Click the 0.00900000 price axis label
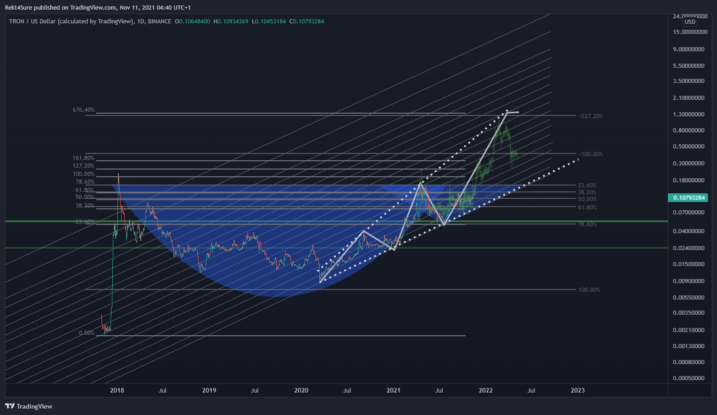This screenshot has height=415, width=717. 689,281
